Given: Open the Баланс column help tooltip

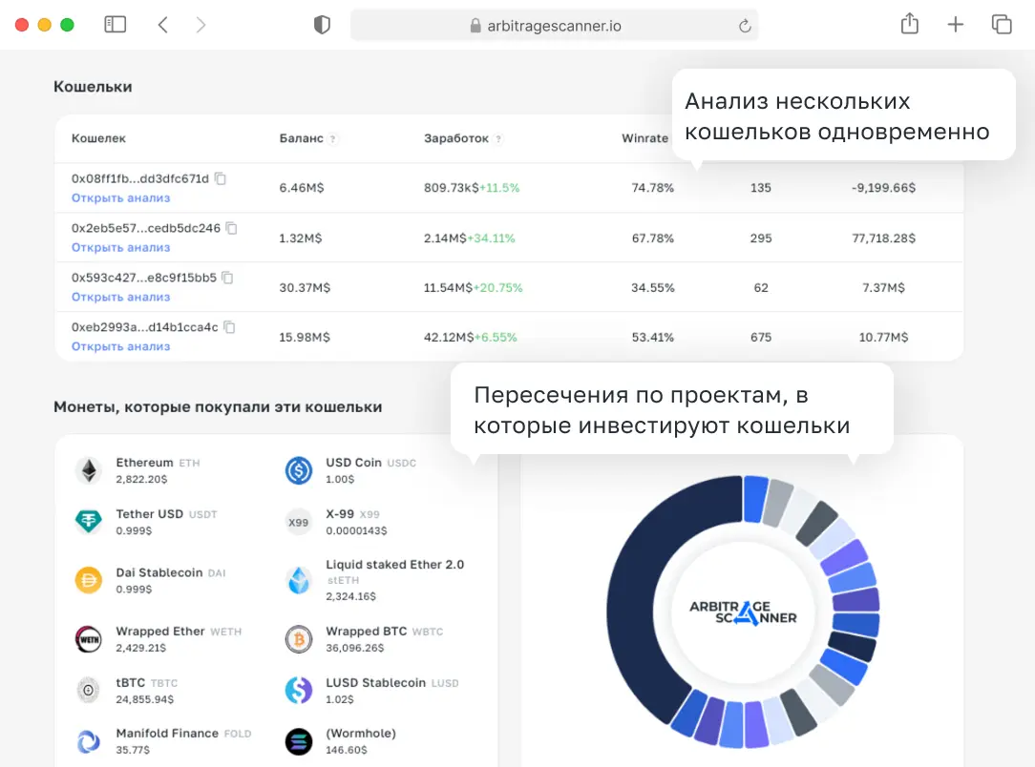Looking at the screenshot, I should [334, 137].
